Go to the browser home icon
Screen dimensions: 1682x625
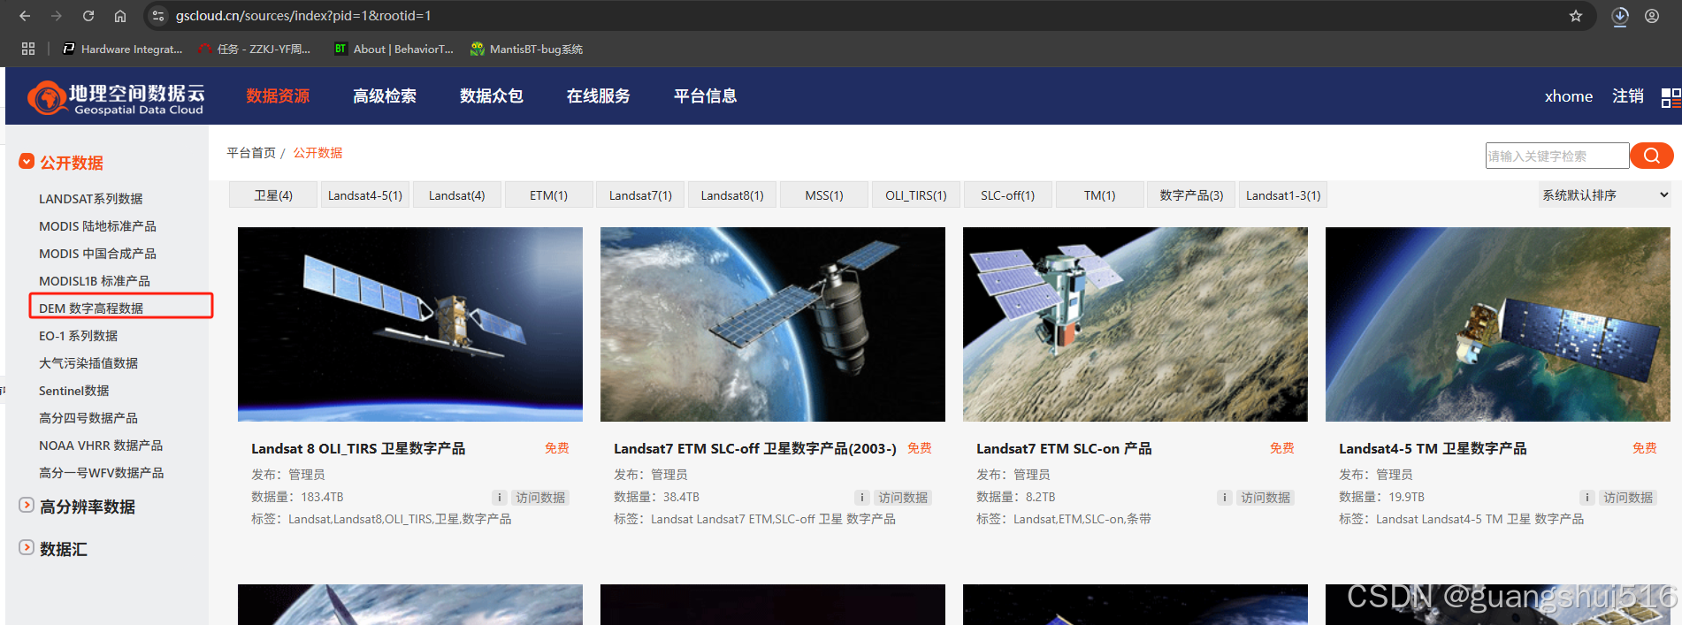(120, 16)
